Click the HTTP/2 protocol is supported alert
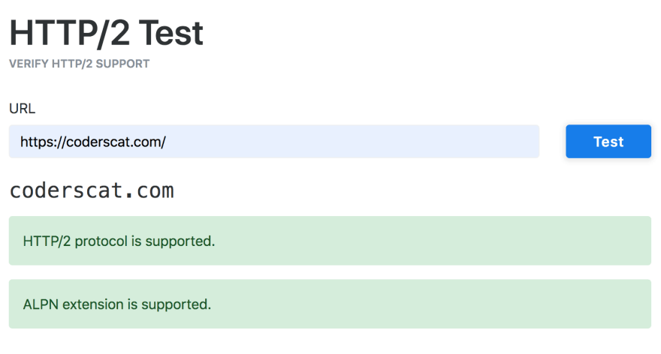Screen dimensions: 661x354 coord(330,241)
